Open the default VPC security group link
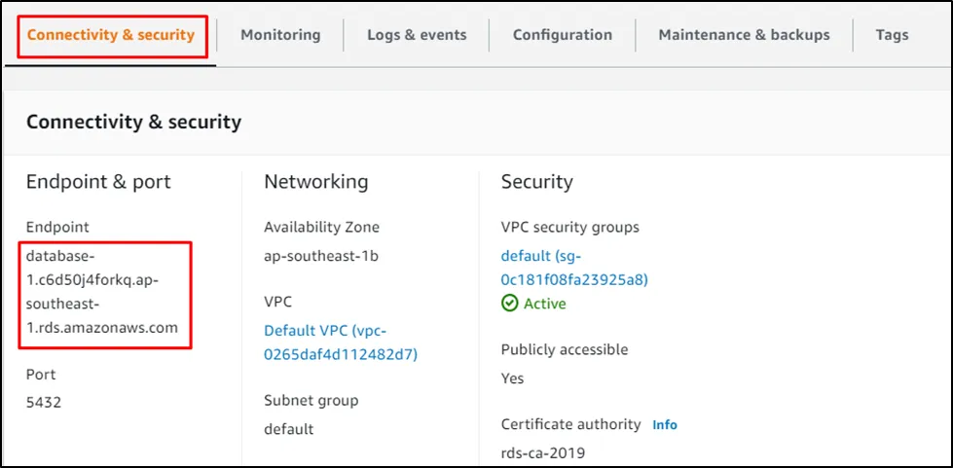The height and width of the screenshot is (468, 953). [x=574, y=268]
